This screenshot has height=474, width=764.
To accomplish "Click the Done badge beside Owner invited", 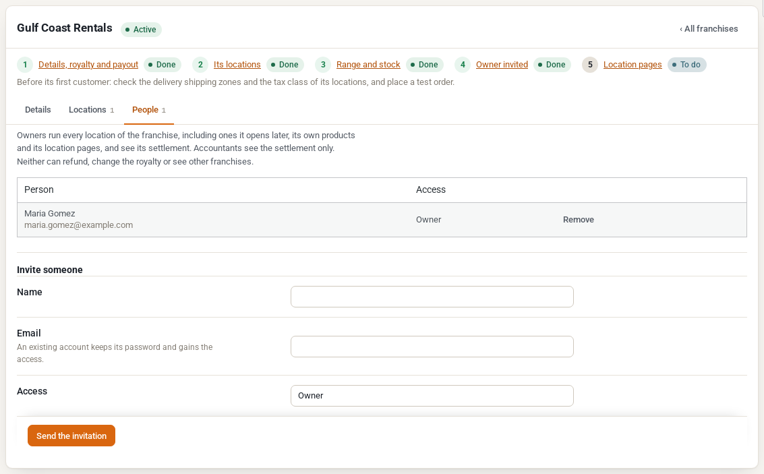I will pyautogui.click(x=552, y=64).
